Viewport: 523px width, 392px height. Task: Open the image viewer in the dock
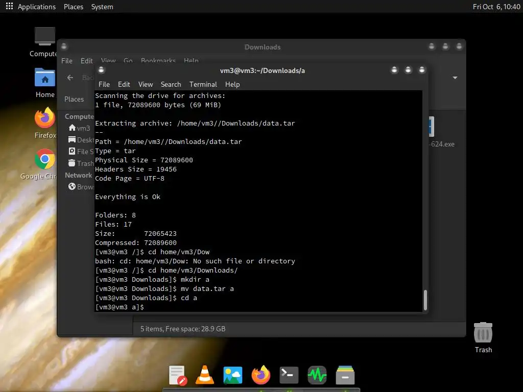(x=232, y=375)
